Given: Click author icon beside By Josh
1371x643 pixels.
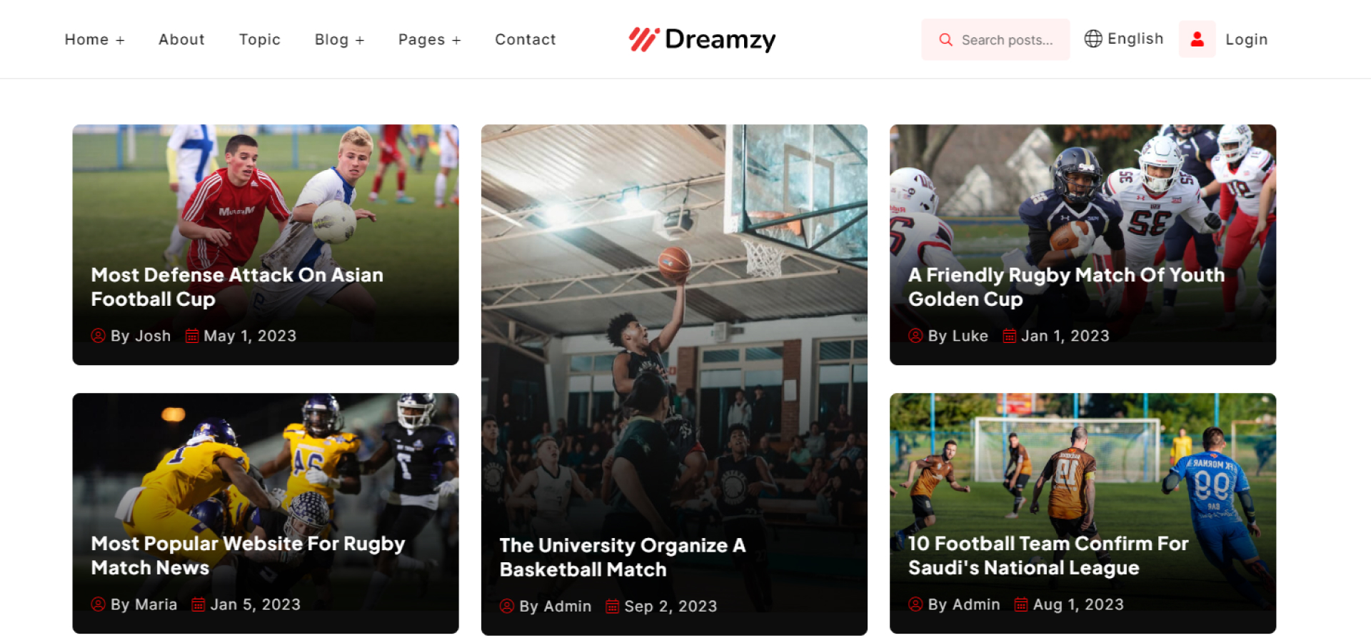Looking at the screenshot, I should point(99,336).
